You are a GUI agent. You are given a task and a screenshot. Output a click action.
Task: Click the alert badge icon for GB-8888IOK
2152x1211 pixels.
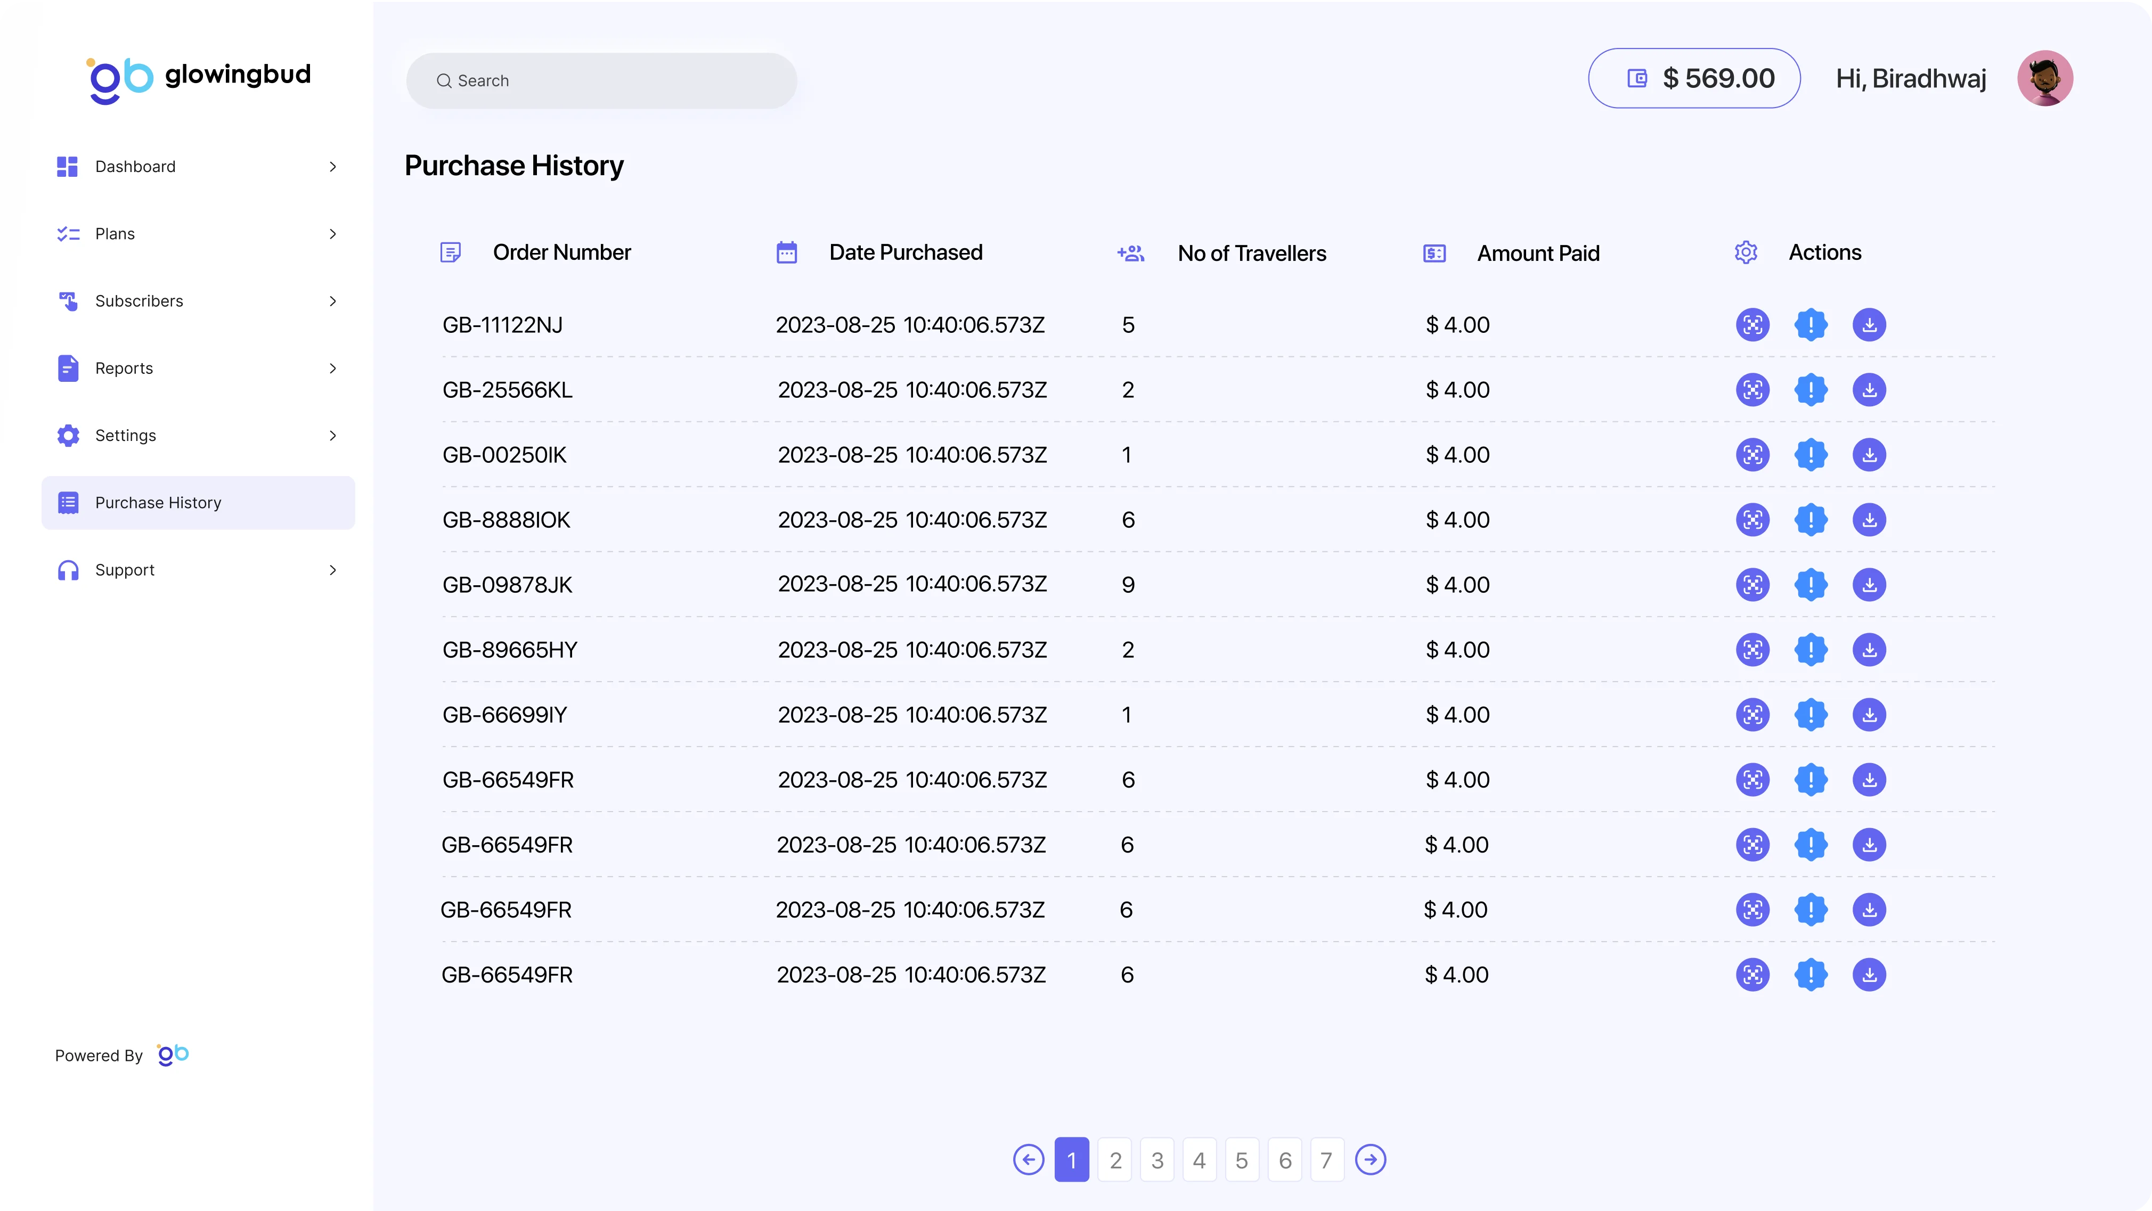pyautogui.click(x=1811, y=519)
